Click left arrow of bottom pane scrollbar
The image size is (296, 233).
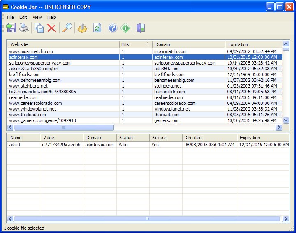click(x=10, y=219)
